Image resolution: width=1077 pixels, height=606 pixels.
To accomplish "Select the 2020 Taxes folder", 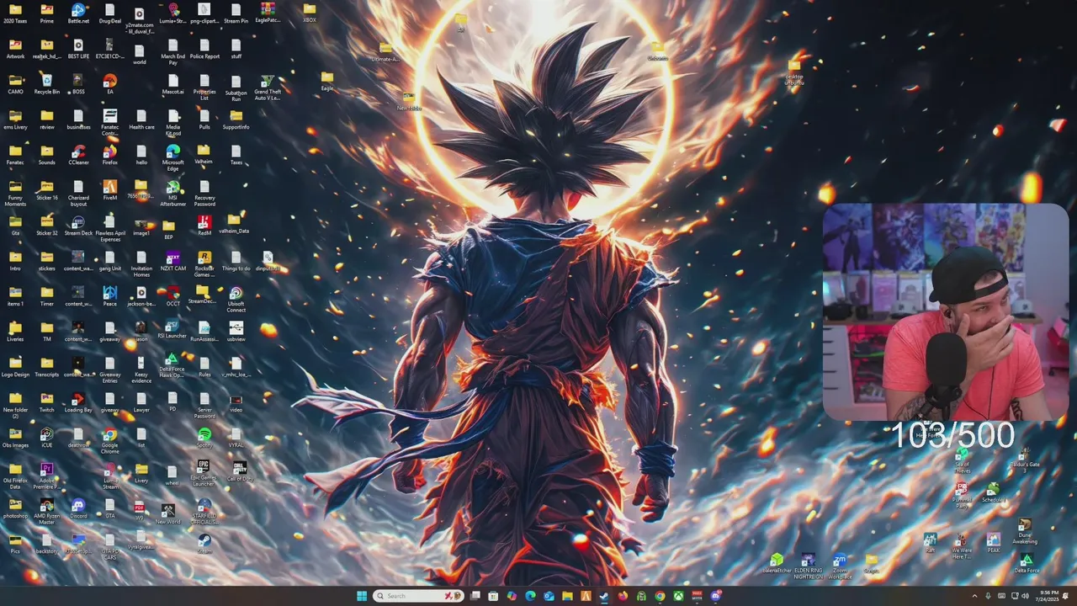I will tap(15, 13).
